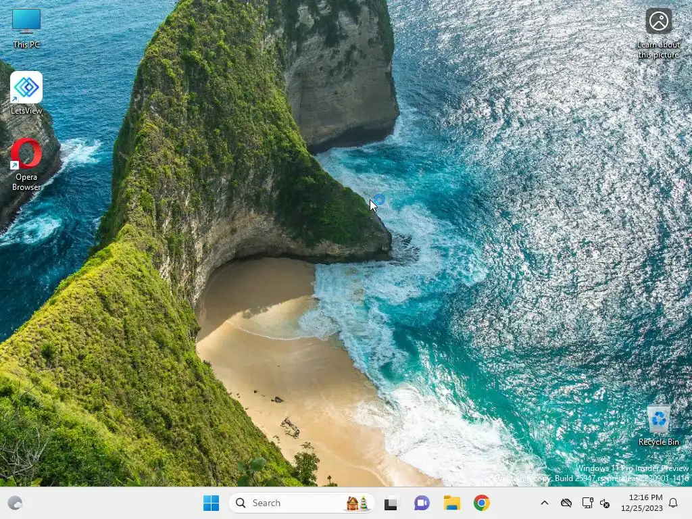Click the muted volume tray icon
Screen dimensions: 692x519
605,503
